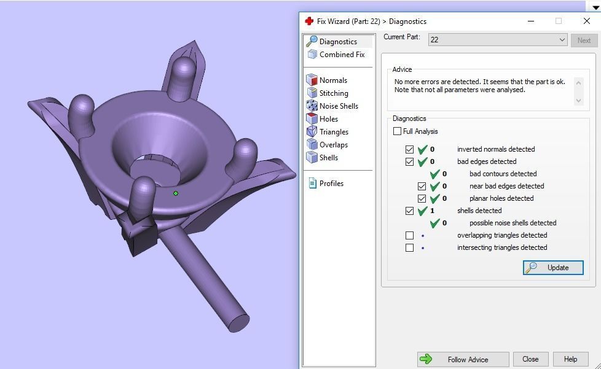Click the red cross Fix Wizard icon
Image resolution: width=601 pixels, height=369 pixels.
(x=309, y=21)
